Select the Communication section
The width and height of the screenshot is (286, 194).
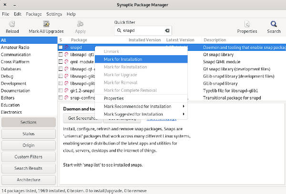(29, 55)
